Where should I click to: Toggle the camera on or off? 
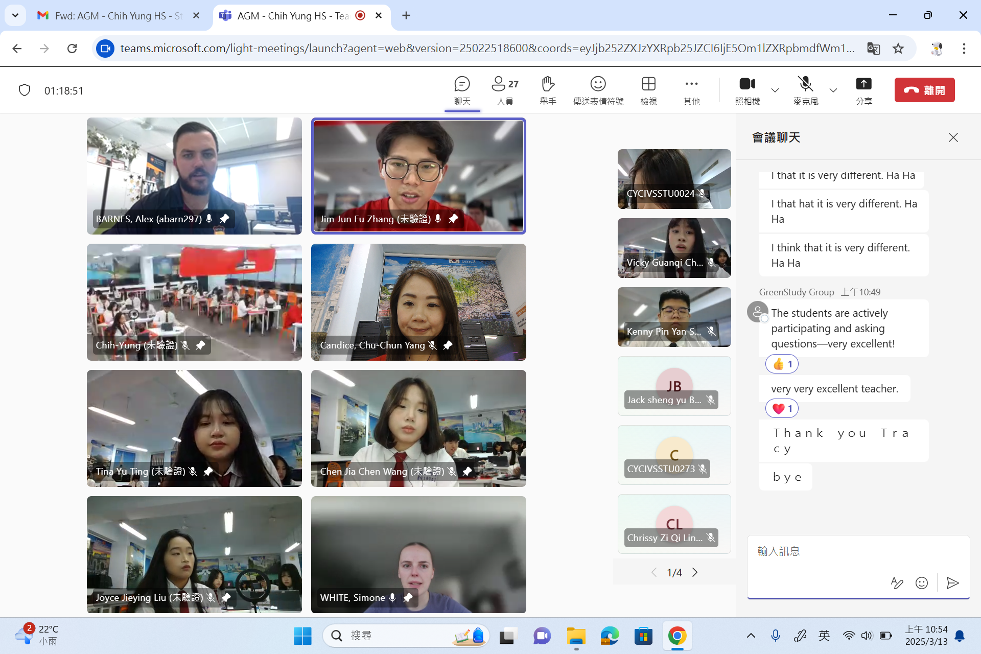pyautogui.click(x=747, y=90)
